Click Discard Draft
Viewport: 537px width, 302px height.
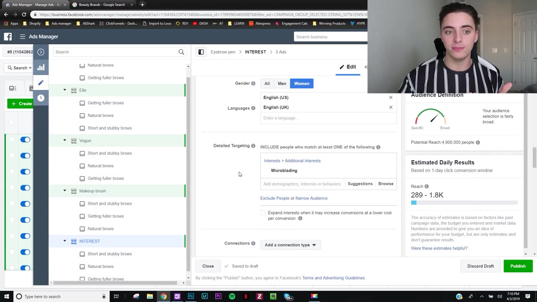[480, 266]
